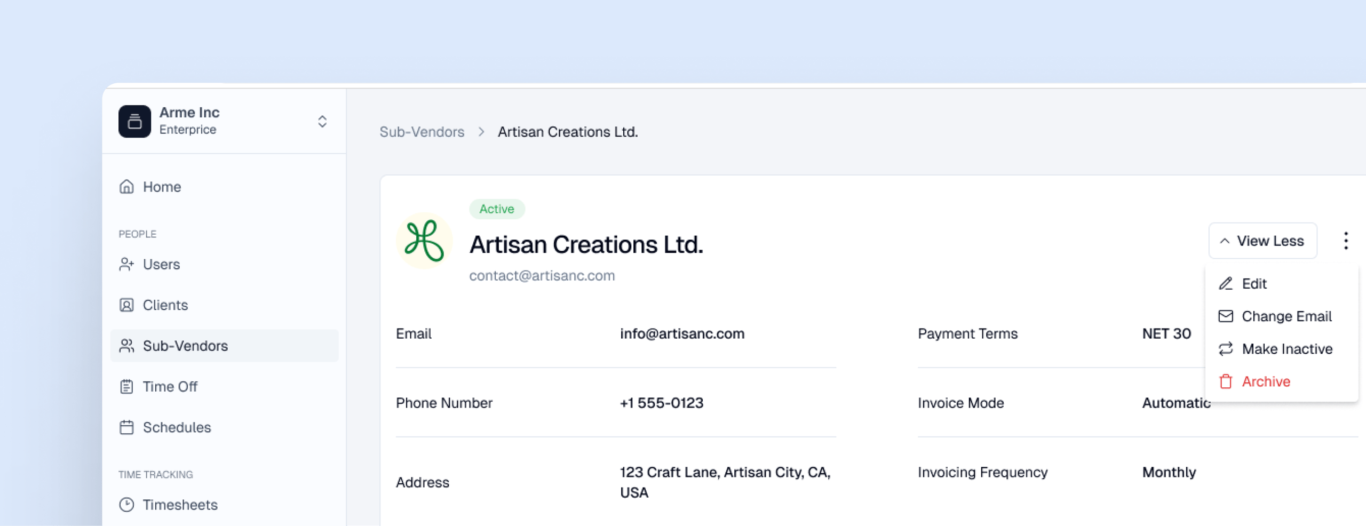Select Sub-Vendors in the sidebar
Viewport: 1366px width, 526px height.
pyautogui.click(x=185, y=346)
